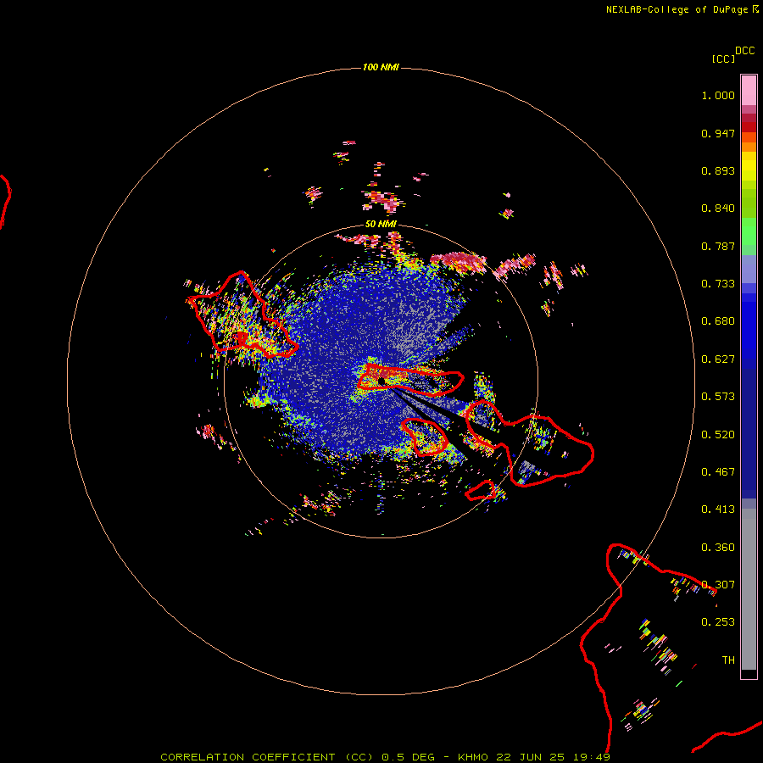Viewport: 763px width, 763px height.
Task: Click the 0.947 legend value
Action: (718, 133)
